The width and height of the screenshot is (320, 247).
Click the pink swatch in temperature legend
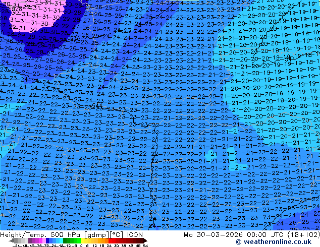point(44,240)
